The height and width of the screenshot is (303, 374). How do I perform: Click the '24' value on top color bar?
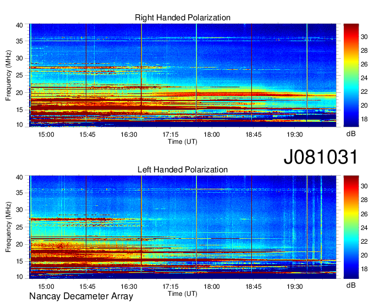pos(364,78)
